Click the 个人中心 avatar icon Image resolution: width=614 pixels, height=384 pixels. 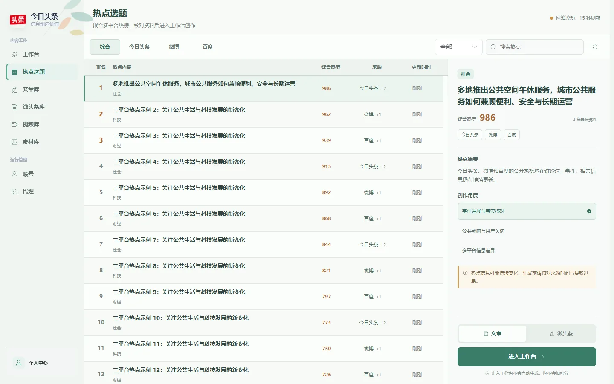click(19, 362)
